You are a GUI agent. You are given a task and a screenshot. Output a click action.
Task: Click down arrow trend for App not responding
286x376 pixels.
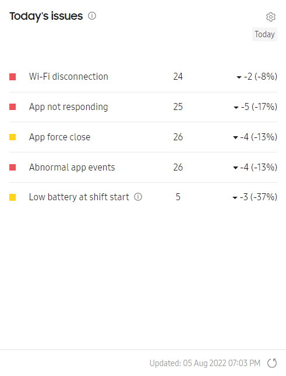click(236, 108)
